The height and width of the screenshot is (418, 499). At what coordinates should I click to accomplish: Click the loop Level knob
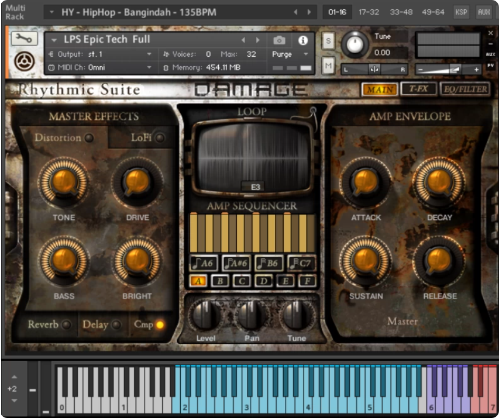coord(205,316)
